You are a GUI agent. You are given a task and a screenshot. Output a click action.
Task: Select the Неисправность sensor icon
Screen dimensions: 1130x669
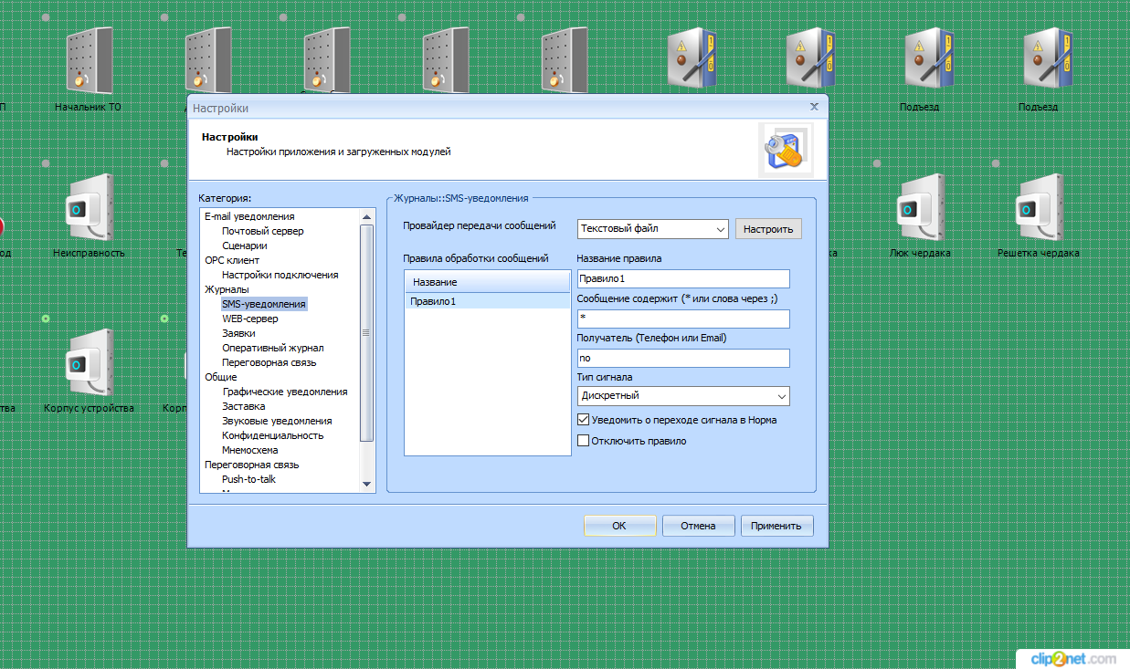tap(88, 208)
